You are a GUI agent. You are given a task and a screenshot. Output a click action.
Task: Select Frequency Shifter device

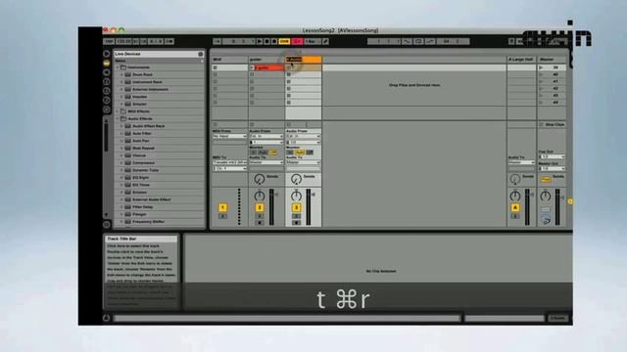[x=148, y=222]
